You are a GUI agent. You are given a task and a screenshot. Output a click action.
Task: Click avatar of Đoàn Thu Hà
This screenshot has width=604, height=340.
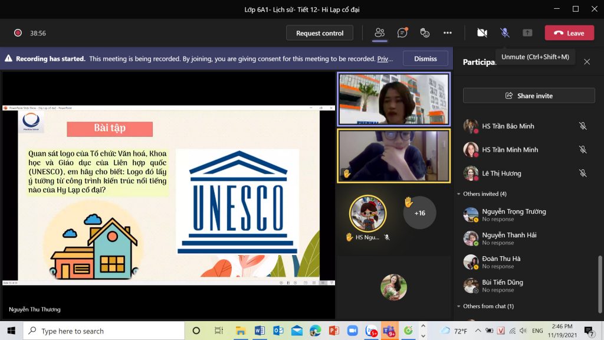pyautogui.click(x=471, y=262)
